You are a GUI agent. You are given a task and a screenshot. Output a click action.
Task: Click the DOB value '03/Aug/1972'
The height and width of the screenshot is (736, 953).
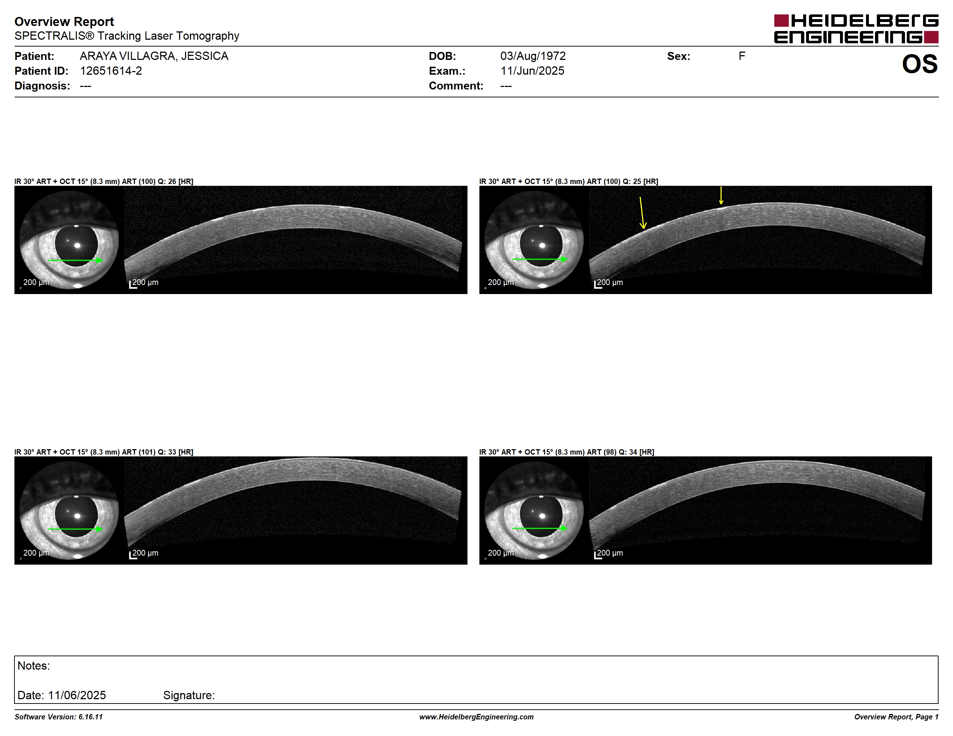pyautogui.click(x=533, y=56)
